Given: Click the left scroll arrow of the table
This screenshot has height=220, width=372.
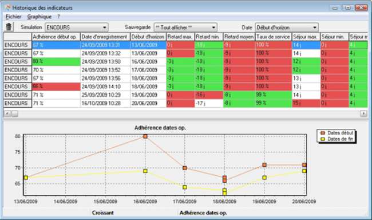Looking at the screenshot, I should 7,113.
